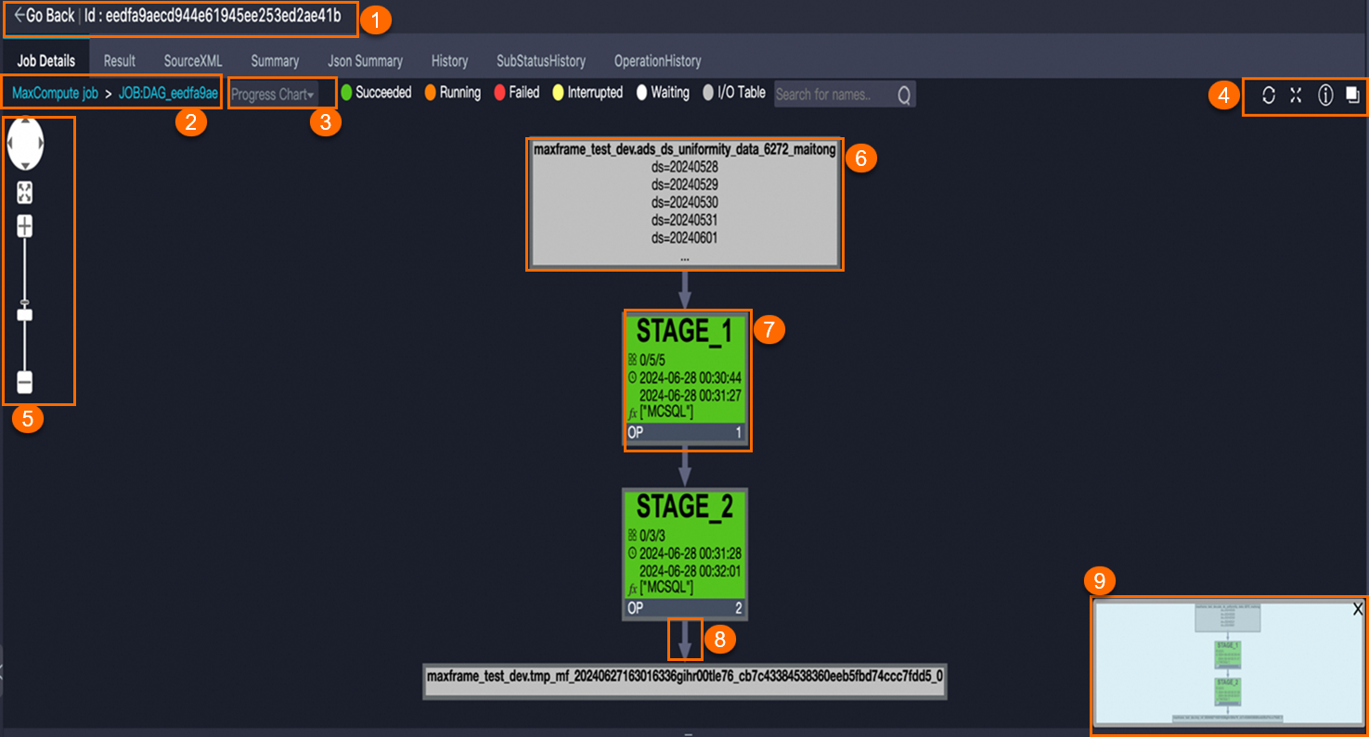Click the fx icon in STAGE_1
This screenshot has height=737, width=1369.
pyautogui.click(x=632, y=413)
